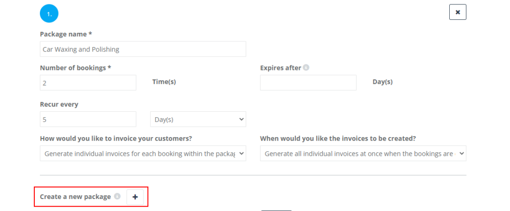Click the info icon beside Create a new package
The height and width of the screenshot is (211, 510).
pyautogui.click(x=118, y=196)
